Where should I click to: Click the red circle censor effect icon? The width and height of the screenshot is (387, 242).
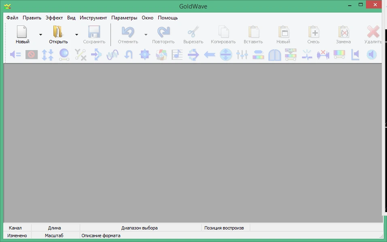[x=31, y=55]
